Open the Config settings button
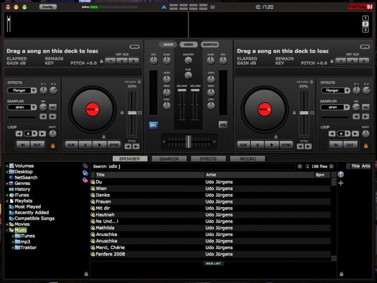This screenshot has width=377, height=283. (48, 7)
